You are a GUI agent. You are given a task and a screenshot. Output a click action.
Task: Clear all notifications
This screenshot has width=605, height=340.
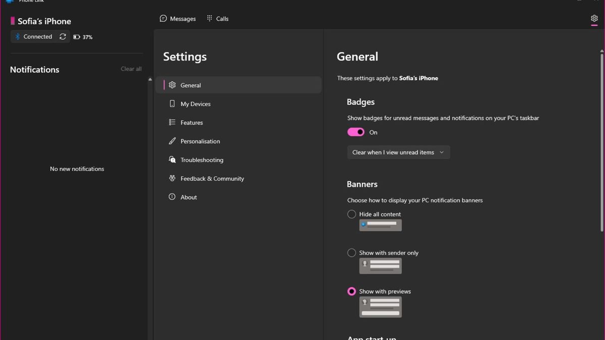click(131, 69)
